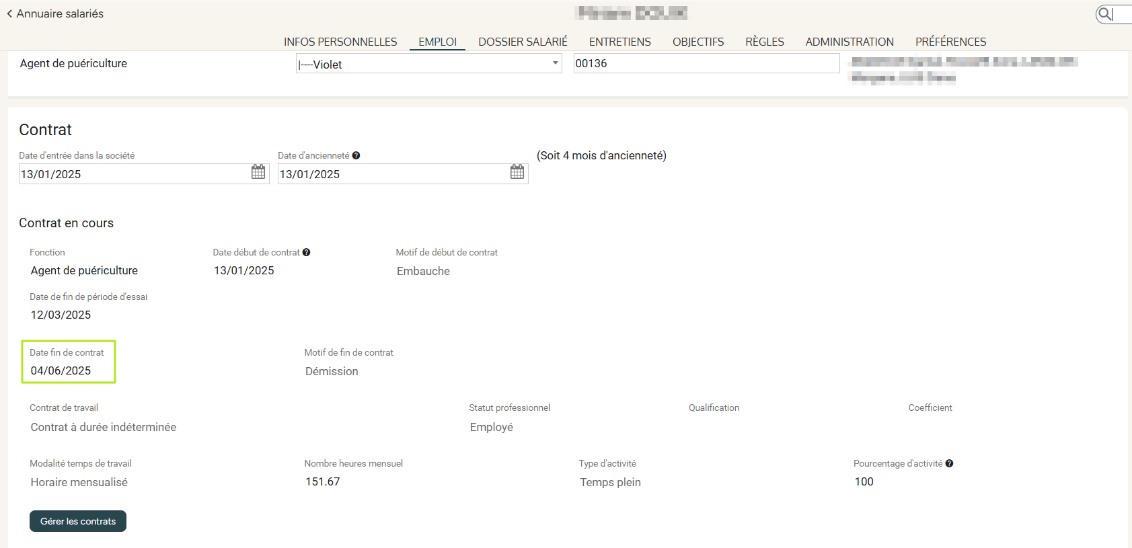1132x548 pixels.
Task: Go to ENTRETIENS tab
Action: click(x=619, y=42)
